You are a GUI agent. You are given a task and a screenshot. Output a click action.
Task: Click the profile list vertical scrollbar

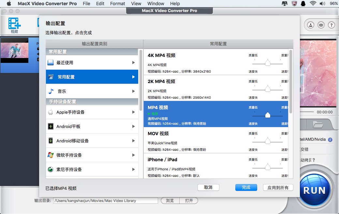click(x=290, y=82)
